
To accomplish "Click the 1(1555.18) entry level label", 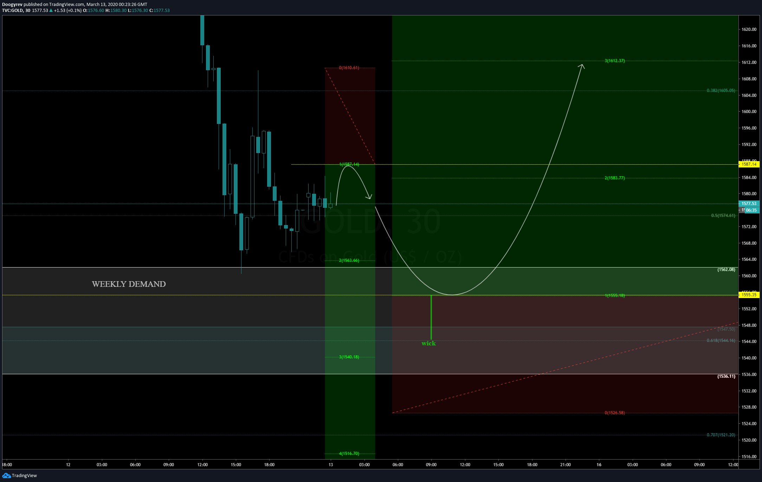I will coord(615,296).
